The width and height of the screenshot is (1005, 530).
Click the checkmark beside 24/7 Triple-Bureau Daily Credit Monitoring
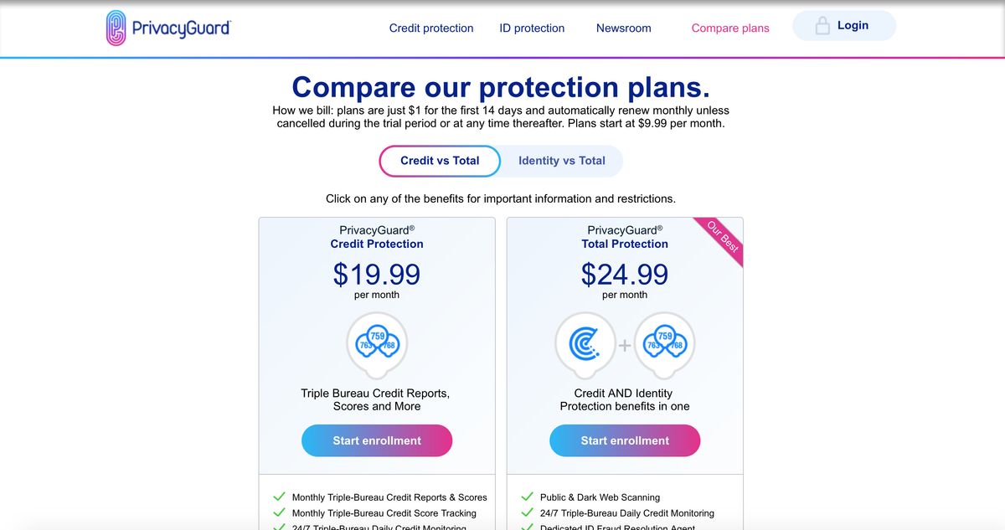pyautogui.click(x=279, y=527)
